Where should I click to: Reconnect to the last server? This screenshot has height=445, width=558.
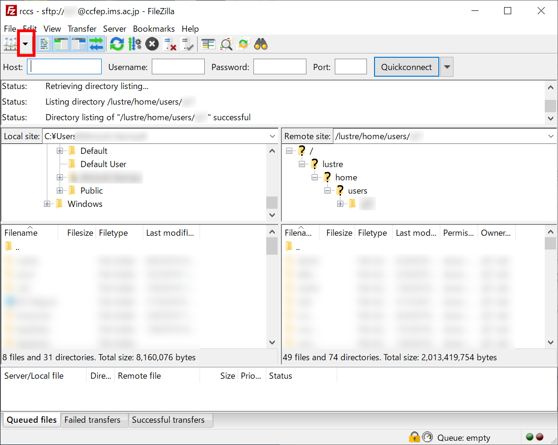point(187,44)
